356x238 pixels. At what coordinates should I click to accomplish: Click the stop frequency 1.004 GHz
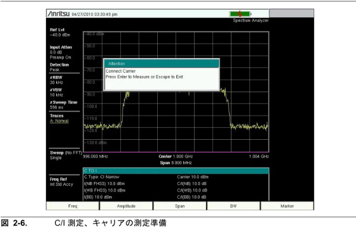click(x=259, y=156)
